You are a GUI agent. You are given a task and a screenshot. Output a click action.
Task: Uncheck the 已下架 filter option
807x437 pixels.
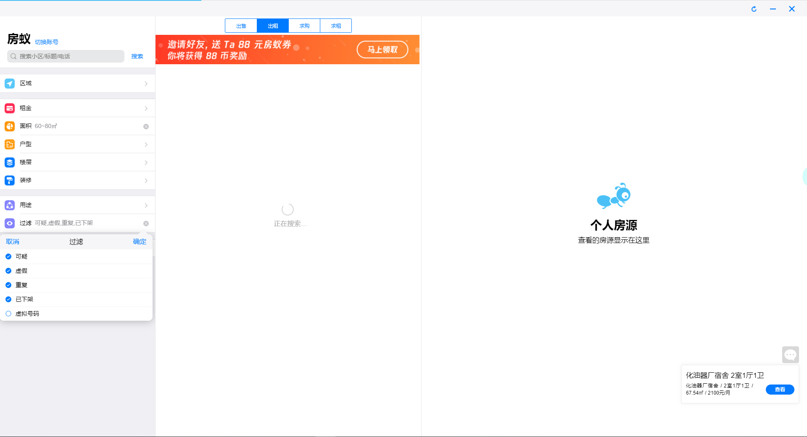pos(8,299)
